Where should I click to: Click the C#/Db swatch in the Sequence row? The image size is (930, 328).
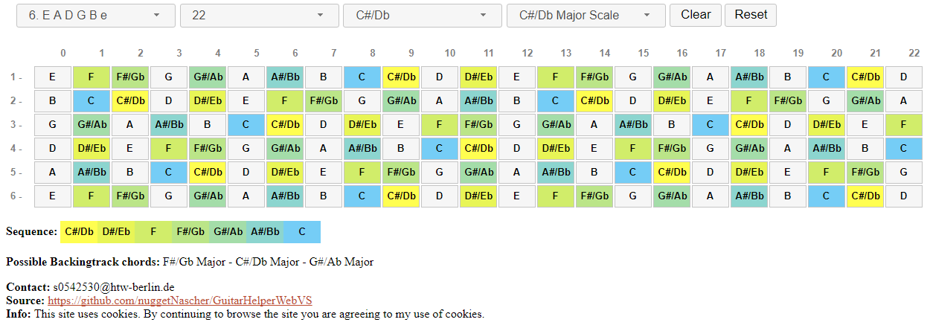tap(79, 232)
